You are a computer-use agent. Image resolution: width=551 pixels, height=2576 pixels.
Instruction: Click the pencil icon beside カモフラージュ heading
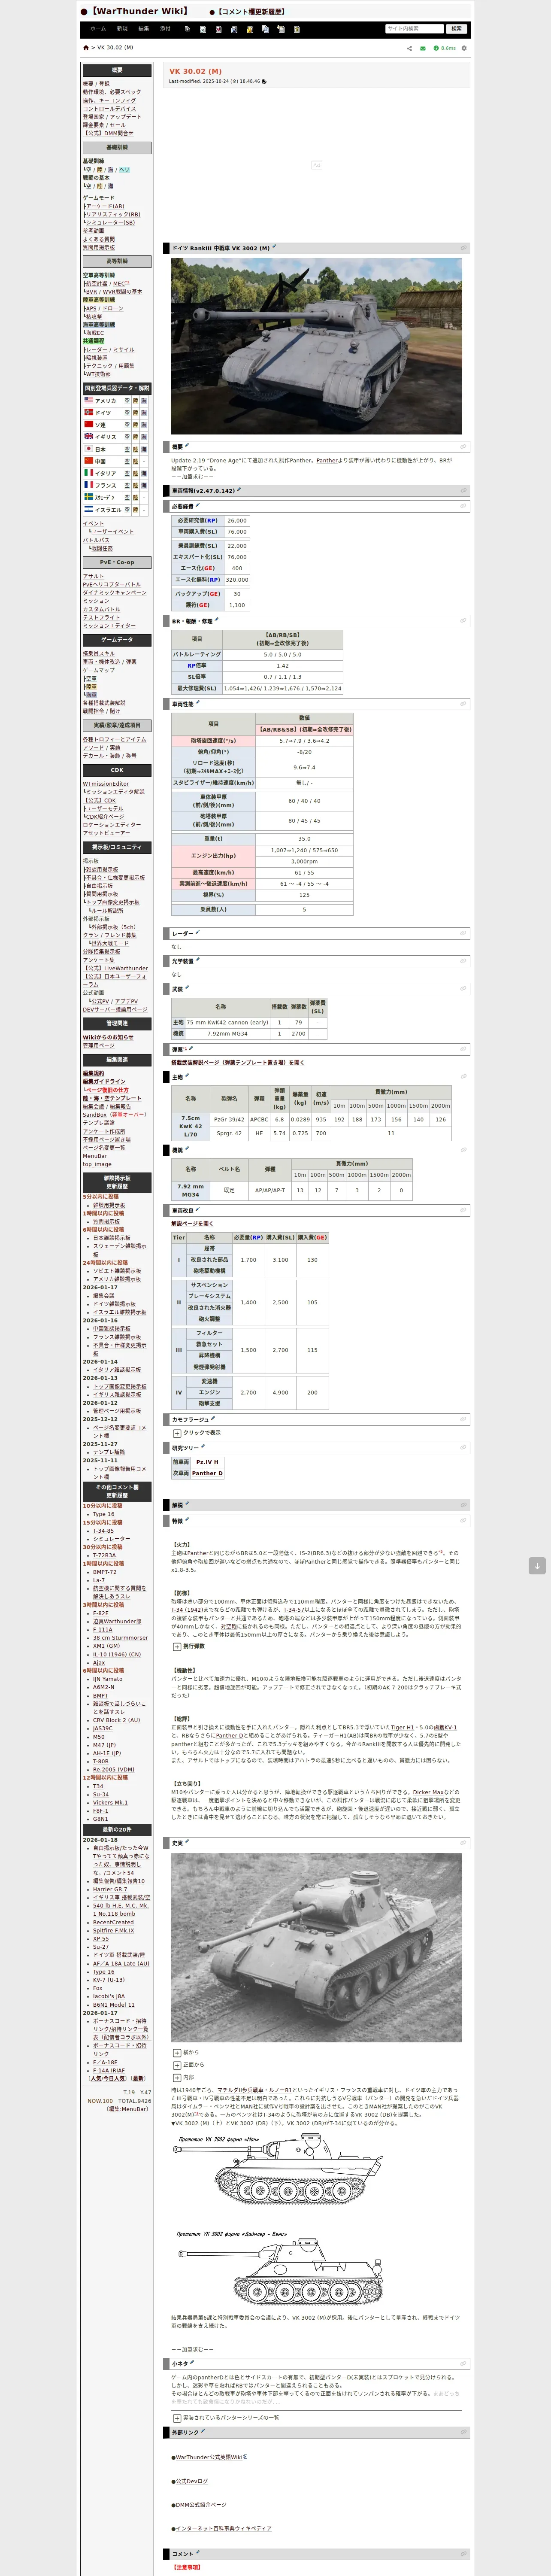pyautogui.click(x=213, y=1418)
